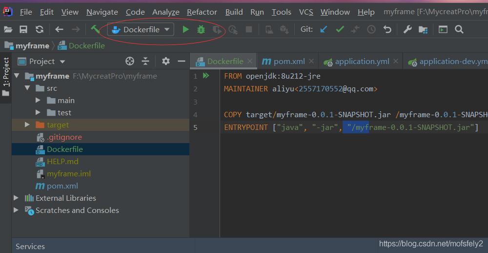This screenshot has width=488, height=253.
Task: Click the Git update project arrow
Action: click(x=324, y=30)
